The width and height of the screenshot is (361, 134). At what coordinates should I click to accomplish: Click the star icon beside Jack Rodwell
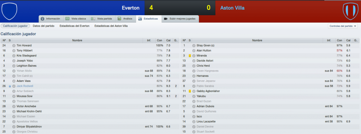[10, 86]
